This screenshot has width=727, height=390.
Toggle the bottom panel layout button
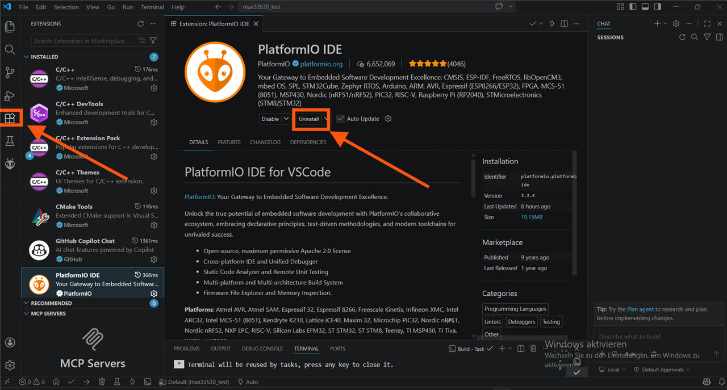pos(645,7)
